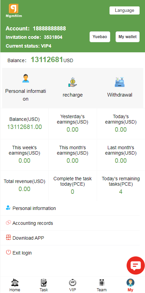Go to the Home tab
Image resolution: width=145 pixels, height=293 pixels.
coord(15,285)
